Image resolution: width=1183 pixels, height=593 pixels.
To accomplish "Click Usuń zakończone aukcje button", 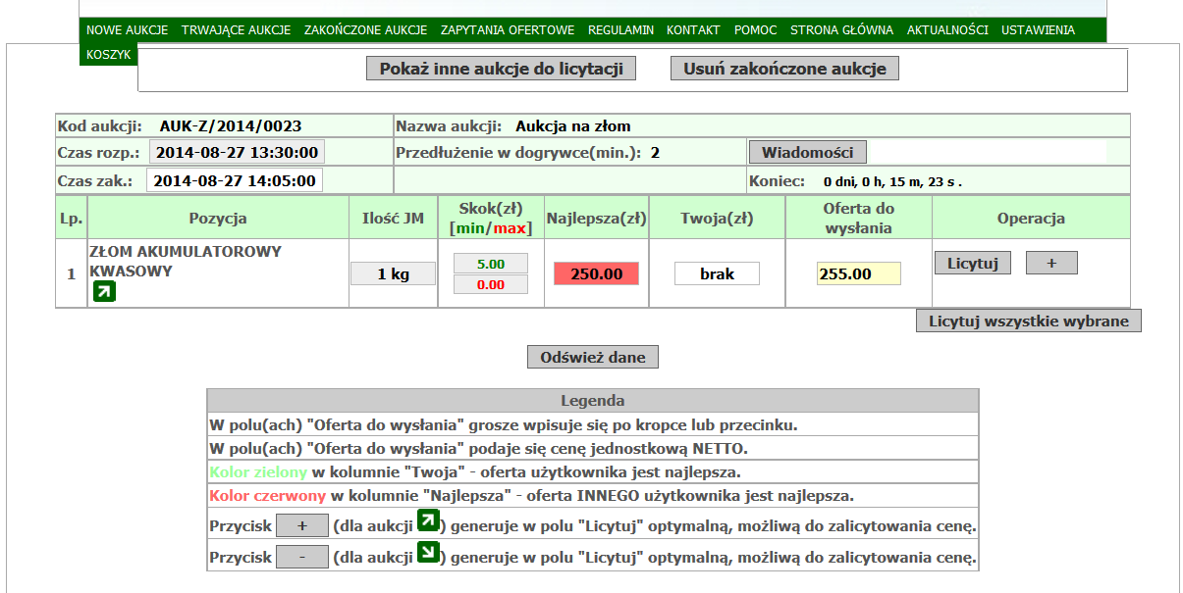I will [784, 69].
